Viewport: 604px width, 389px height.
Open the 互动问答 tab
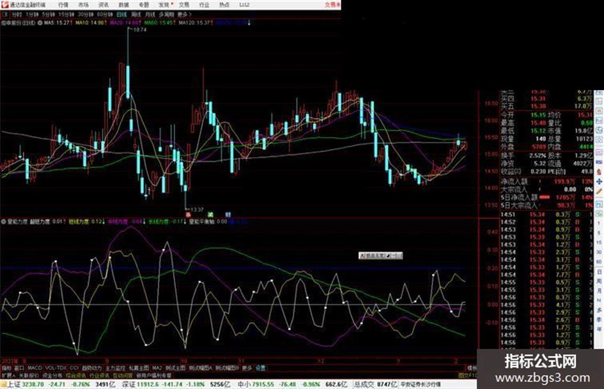click(x=123, y=375)
